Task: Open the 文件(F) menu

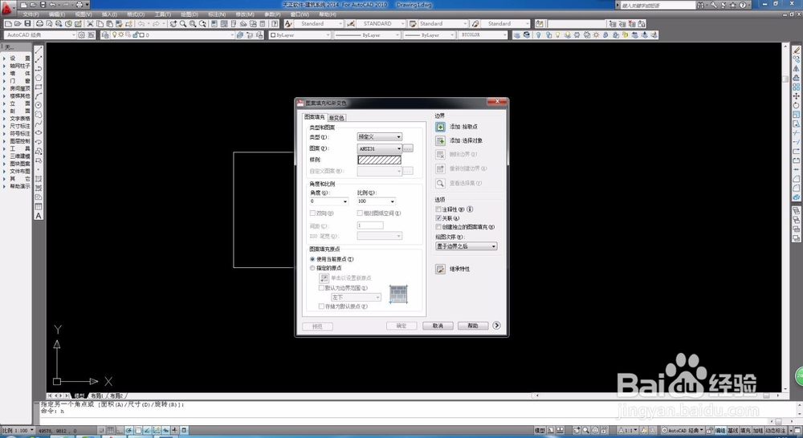Action: tap(31, 14)
